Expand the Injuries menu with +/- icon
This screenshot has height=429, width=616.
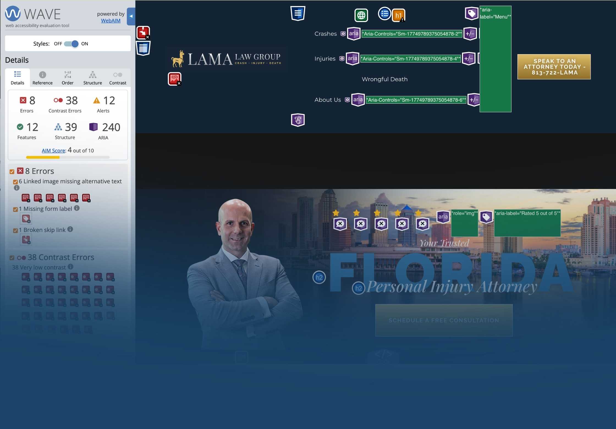469,59
